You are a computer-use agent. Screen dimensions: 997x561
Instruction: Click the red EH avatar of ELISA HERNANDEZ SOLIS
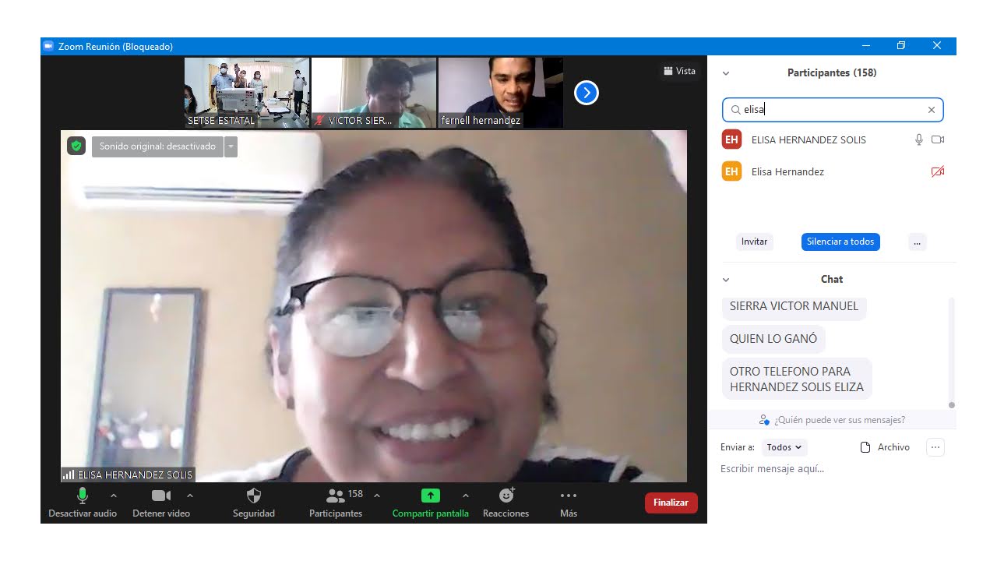coord(731,139)
